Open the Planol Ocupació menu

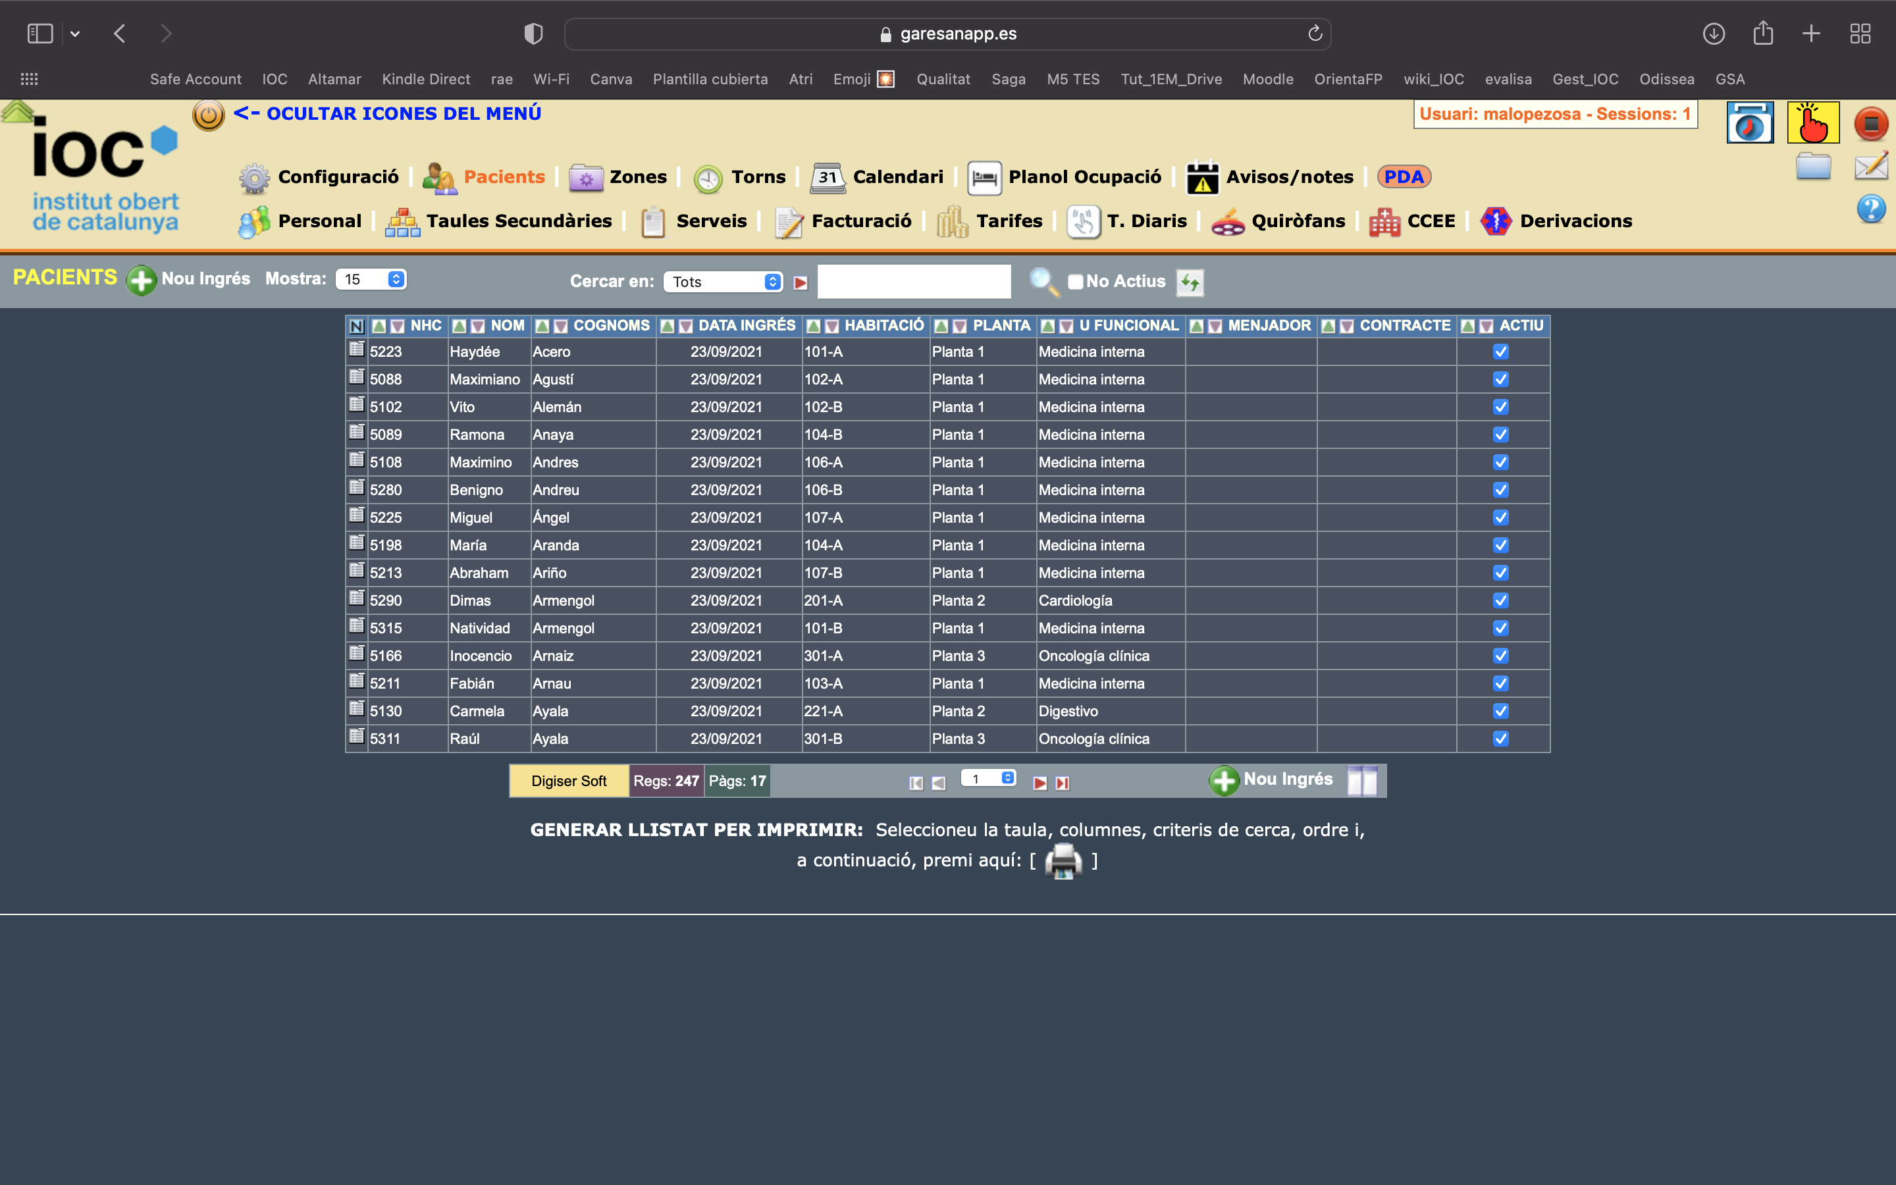click(1084, 177)
